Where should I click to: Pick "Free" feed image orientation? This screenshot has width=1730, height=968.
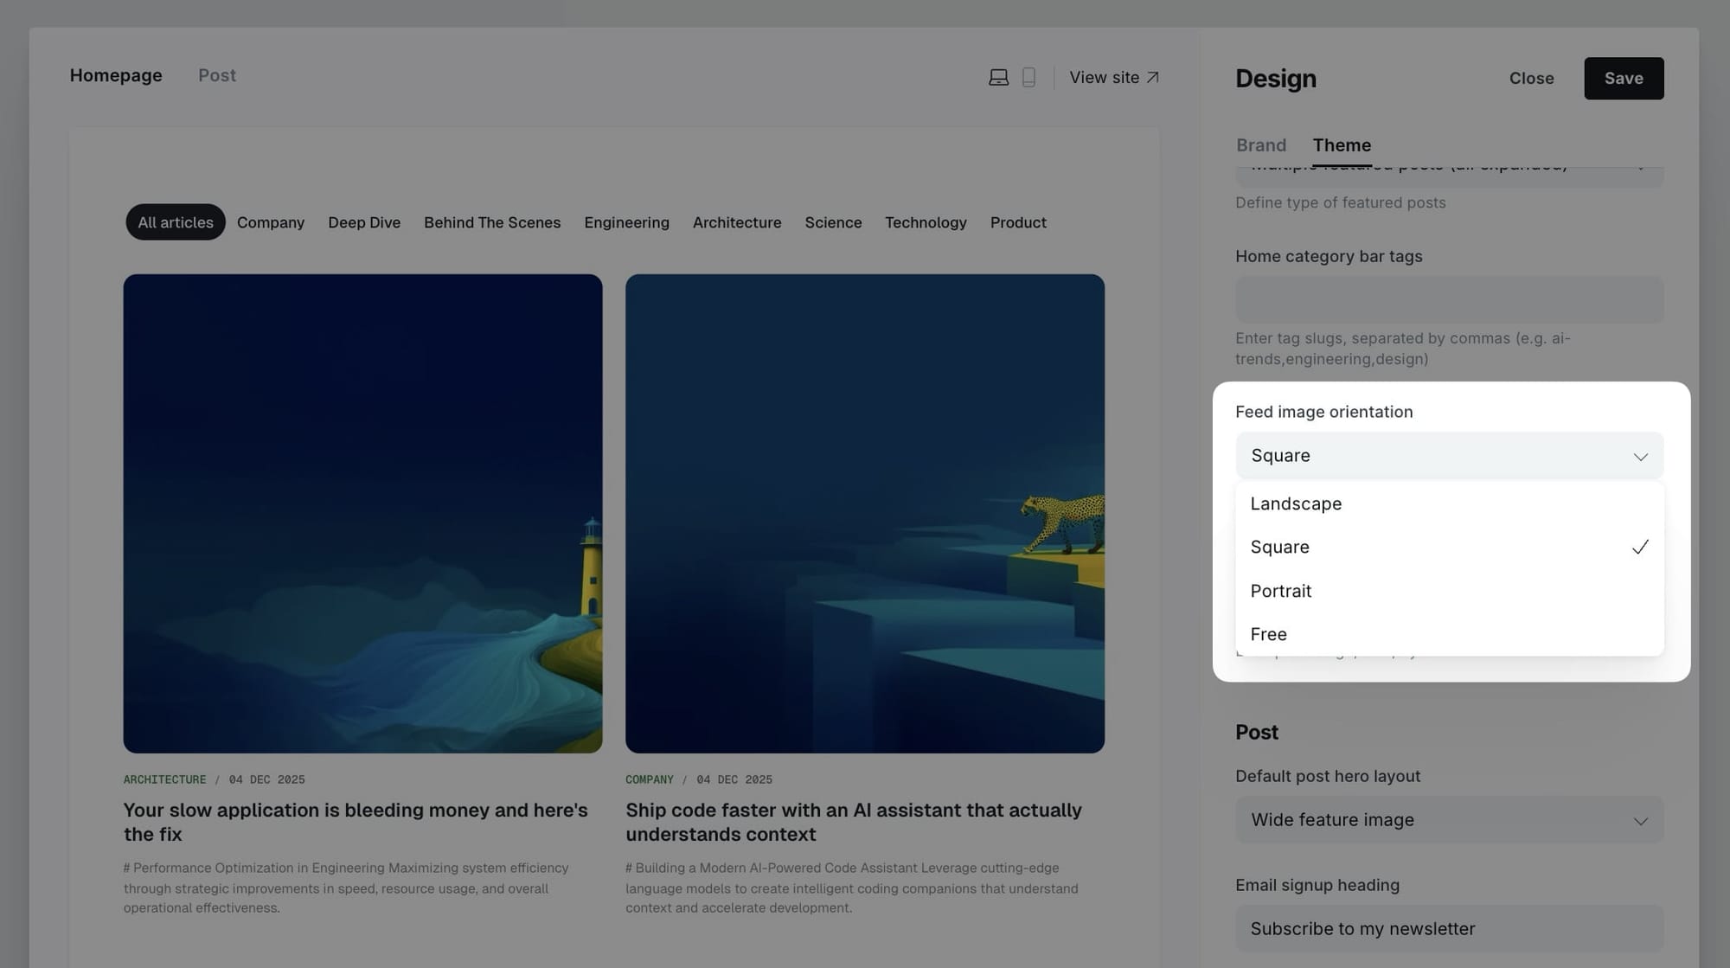coord(1268,633)
